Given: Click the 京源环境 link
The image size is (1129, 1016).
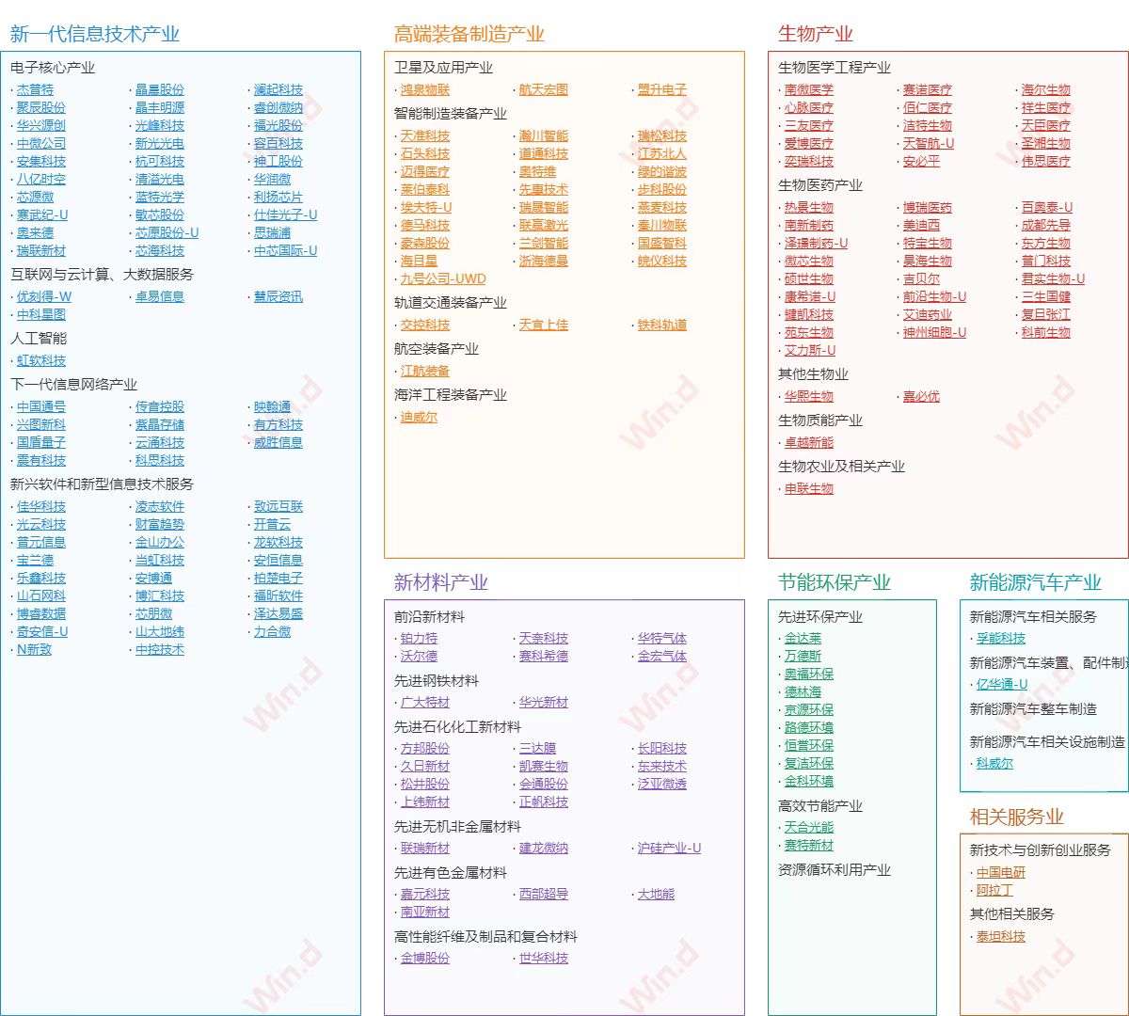Looking at the screenshot, I should (x=809, y=710).
